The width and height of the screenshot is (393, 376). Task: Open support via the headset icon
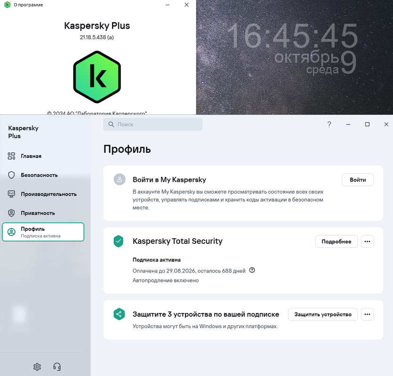click(57, 367)
